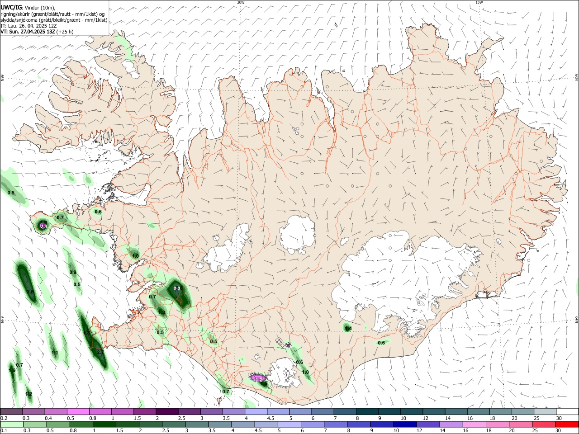Click the 0.3 value inside the dark green map cell

pyautogui.click(x=177, y=288)
